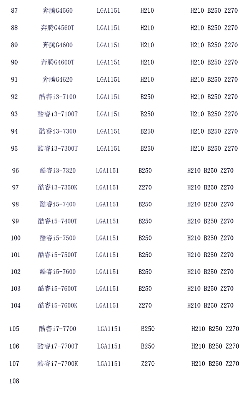Click the 酷睿i7-7700 processor name
Screen dimensions: 250x400
tap(57, 329)
